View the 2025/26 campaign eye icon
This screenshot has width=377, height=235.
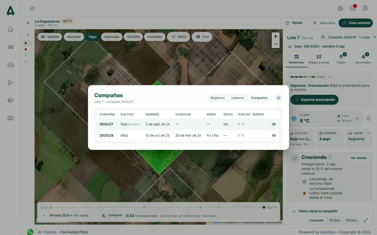(274, 135)
